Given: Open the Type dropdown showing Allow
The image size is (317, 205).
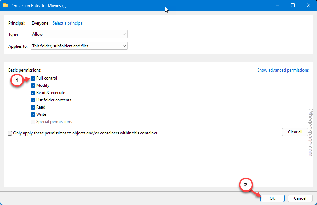Looking at the screenshot, I should [79, 34].
